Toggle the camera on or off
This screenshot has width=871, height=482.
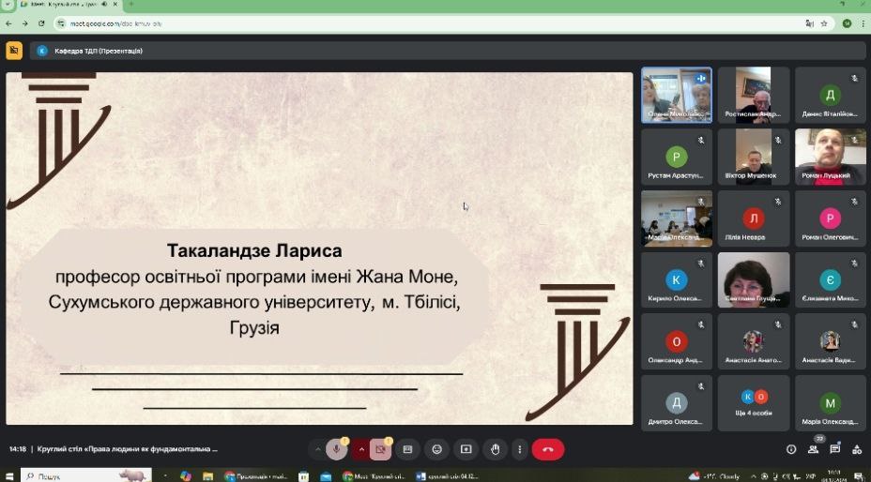point(380,449)
